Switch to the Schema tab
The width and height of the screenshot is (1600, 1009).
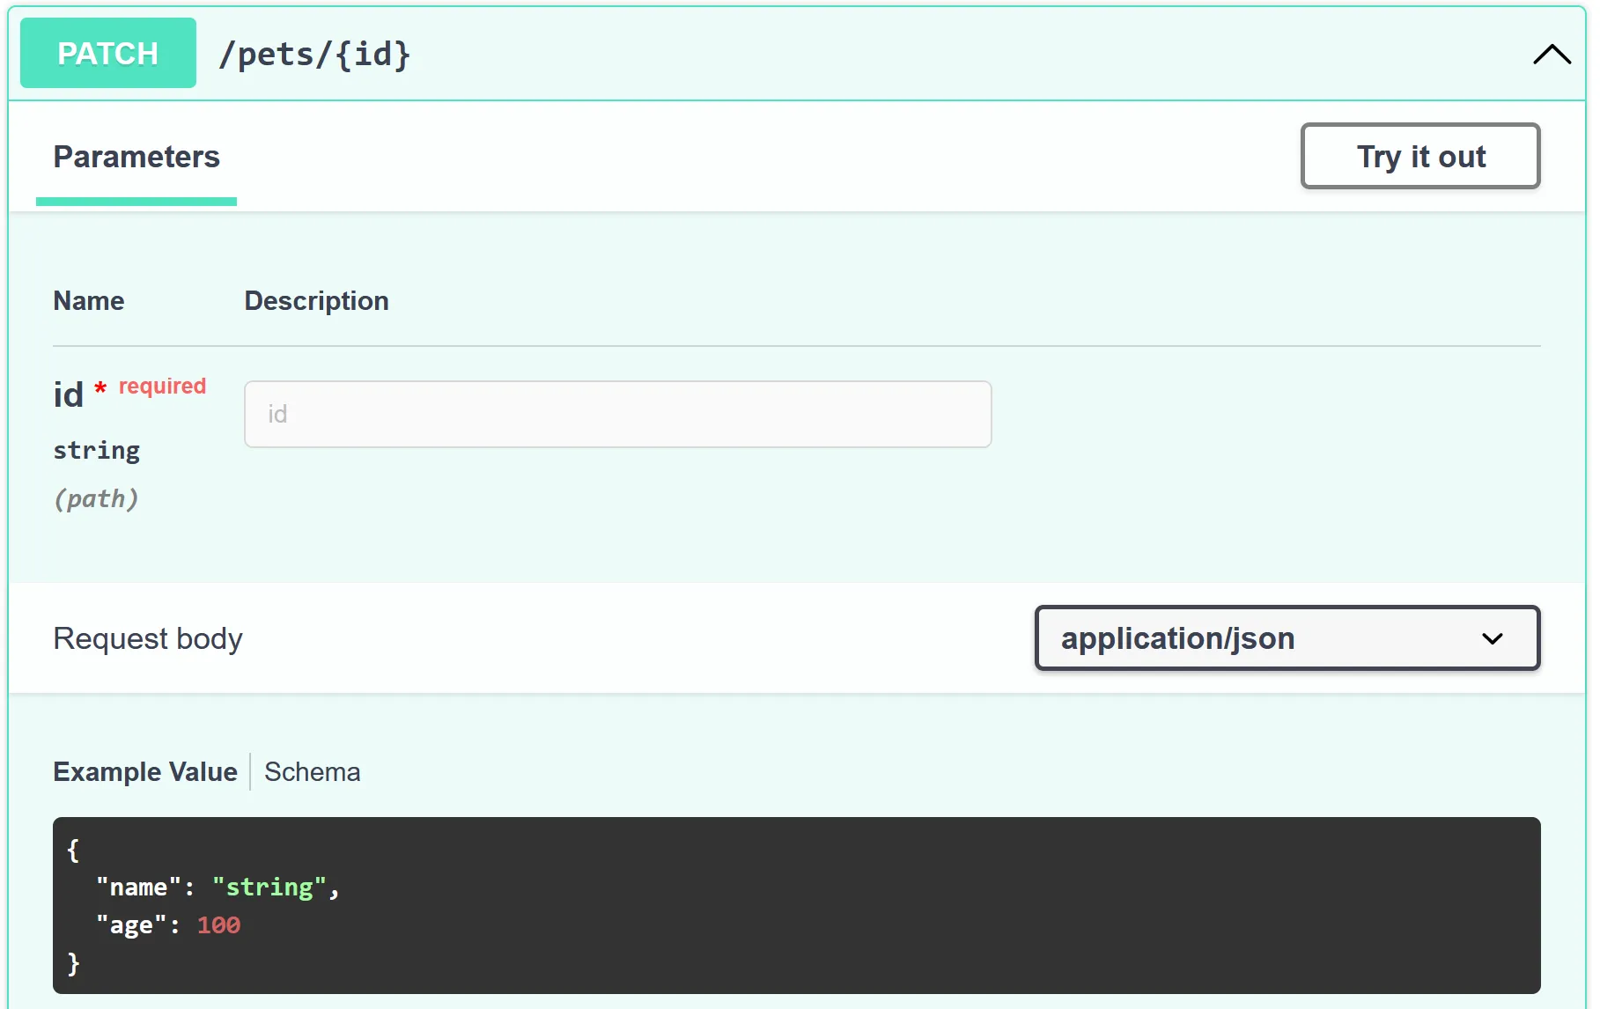[312, 772]
